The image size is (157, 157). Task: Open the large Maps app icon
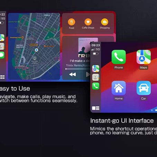coord(144,57)
